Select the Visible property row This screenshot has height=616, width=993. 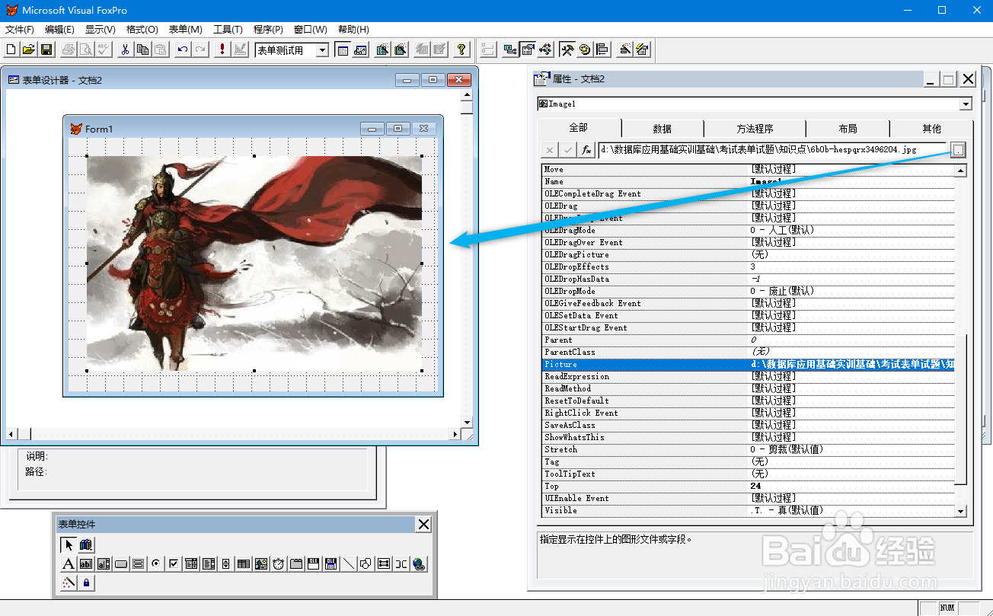[748, 510]
